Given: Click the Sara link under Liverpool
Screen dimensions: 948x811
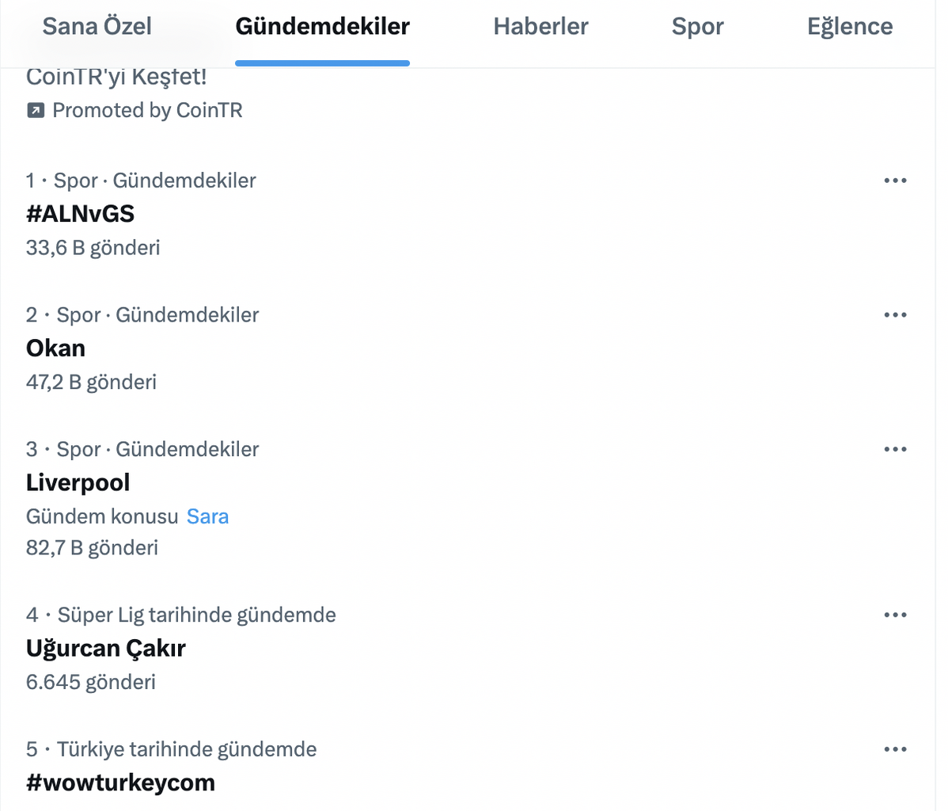Looking at the screenshot, I should click(207, 517).
